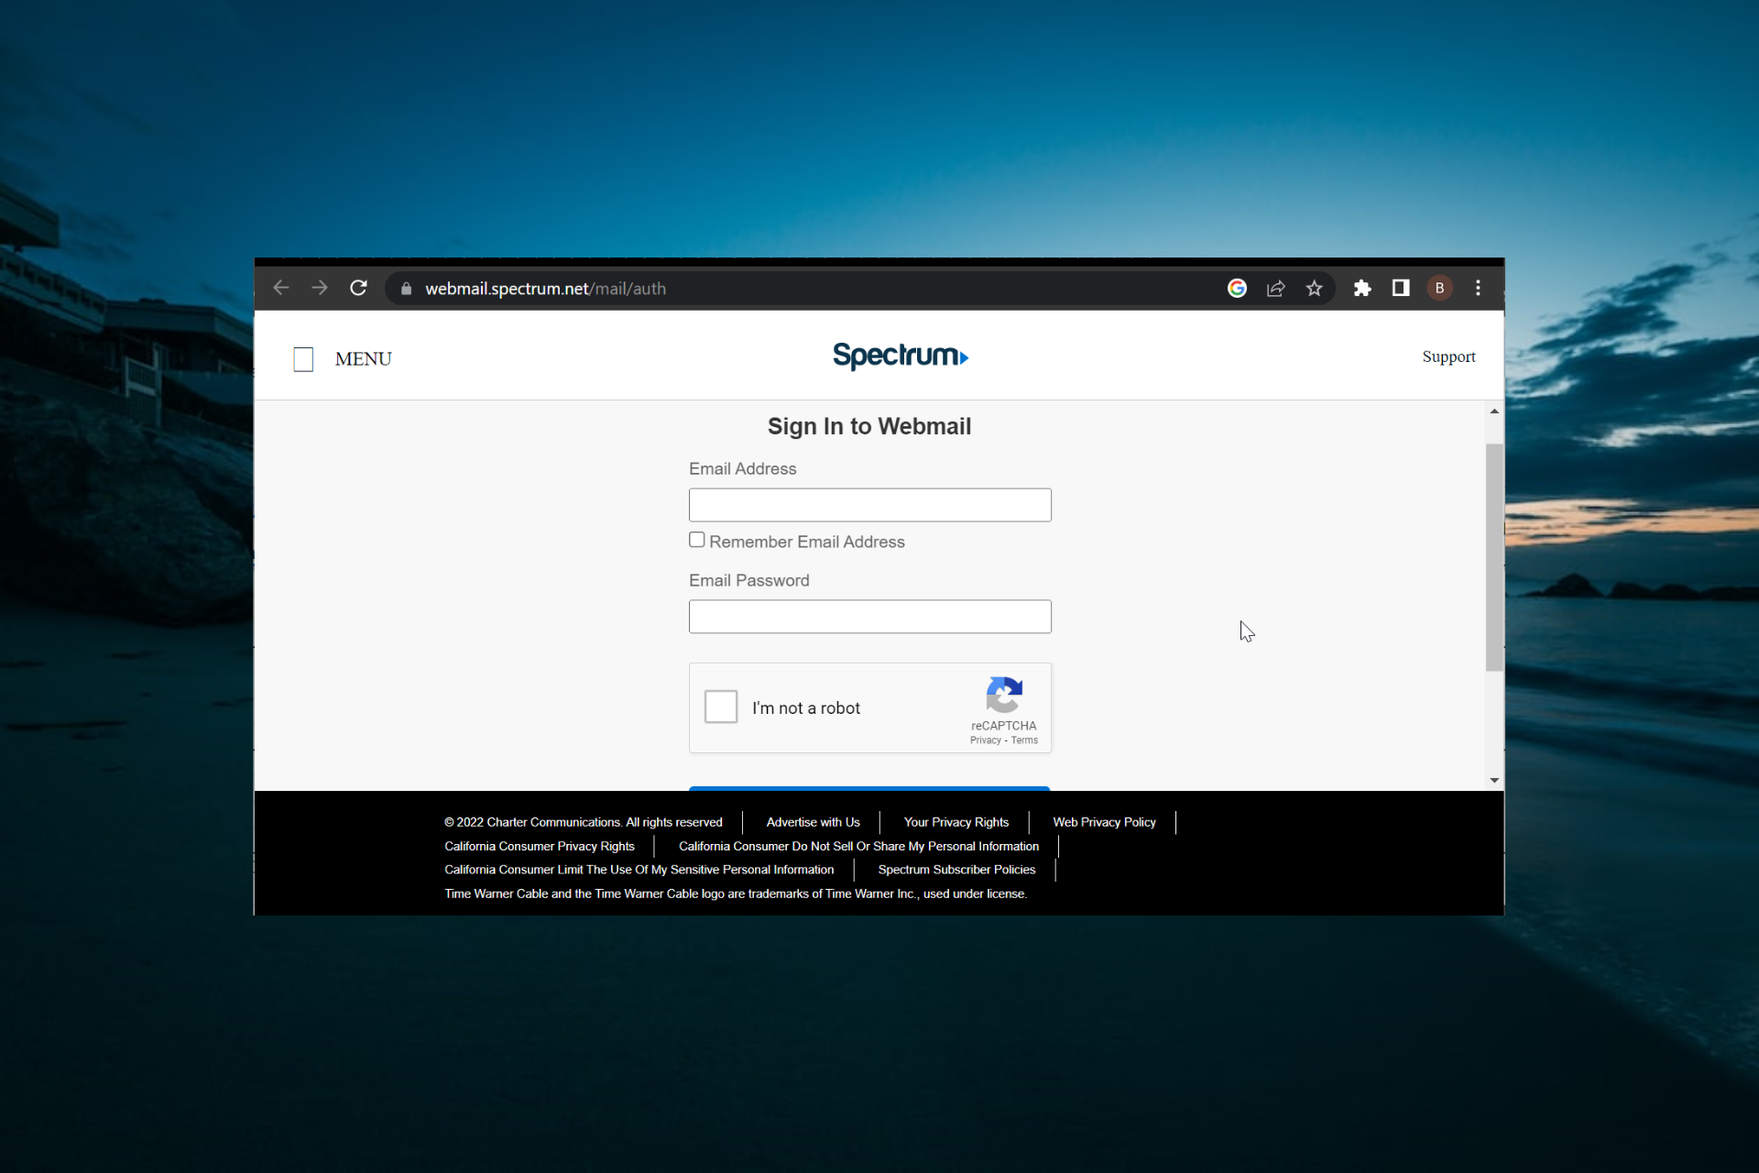The width and height of the screenshot is (1759, 1173).
Task: Click the reCAPTCHA logo
Action: click(x=1004, y=696)
